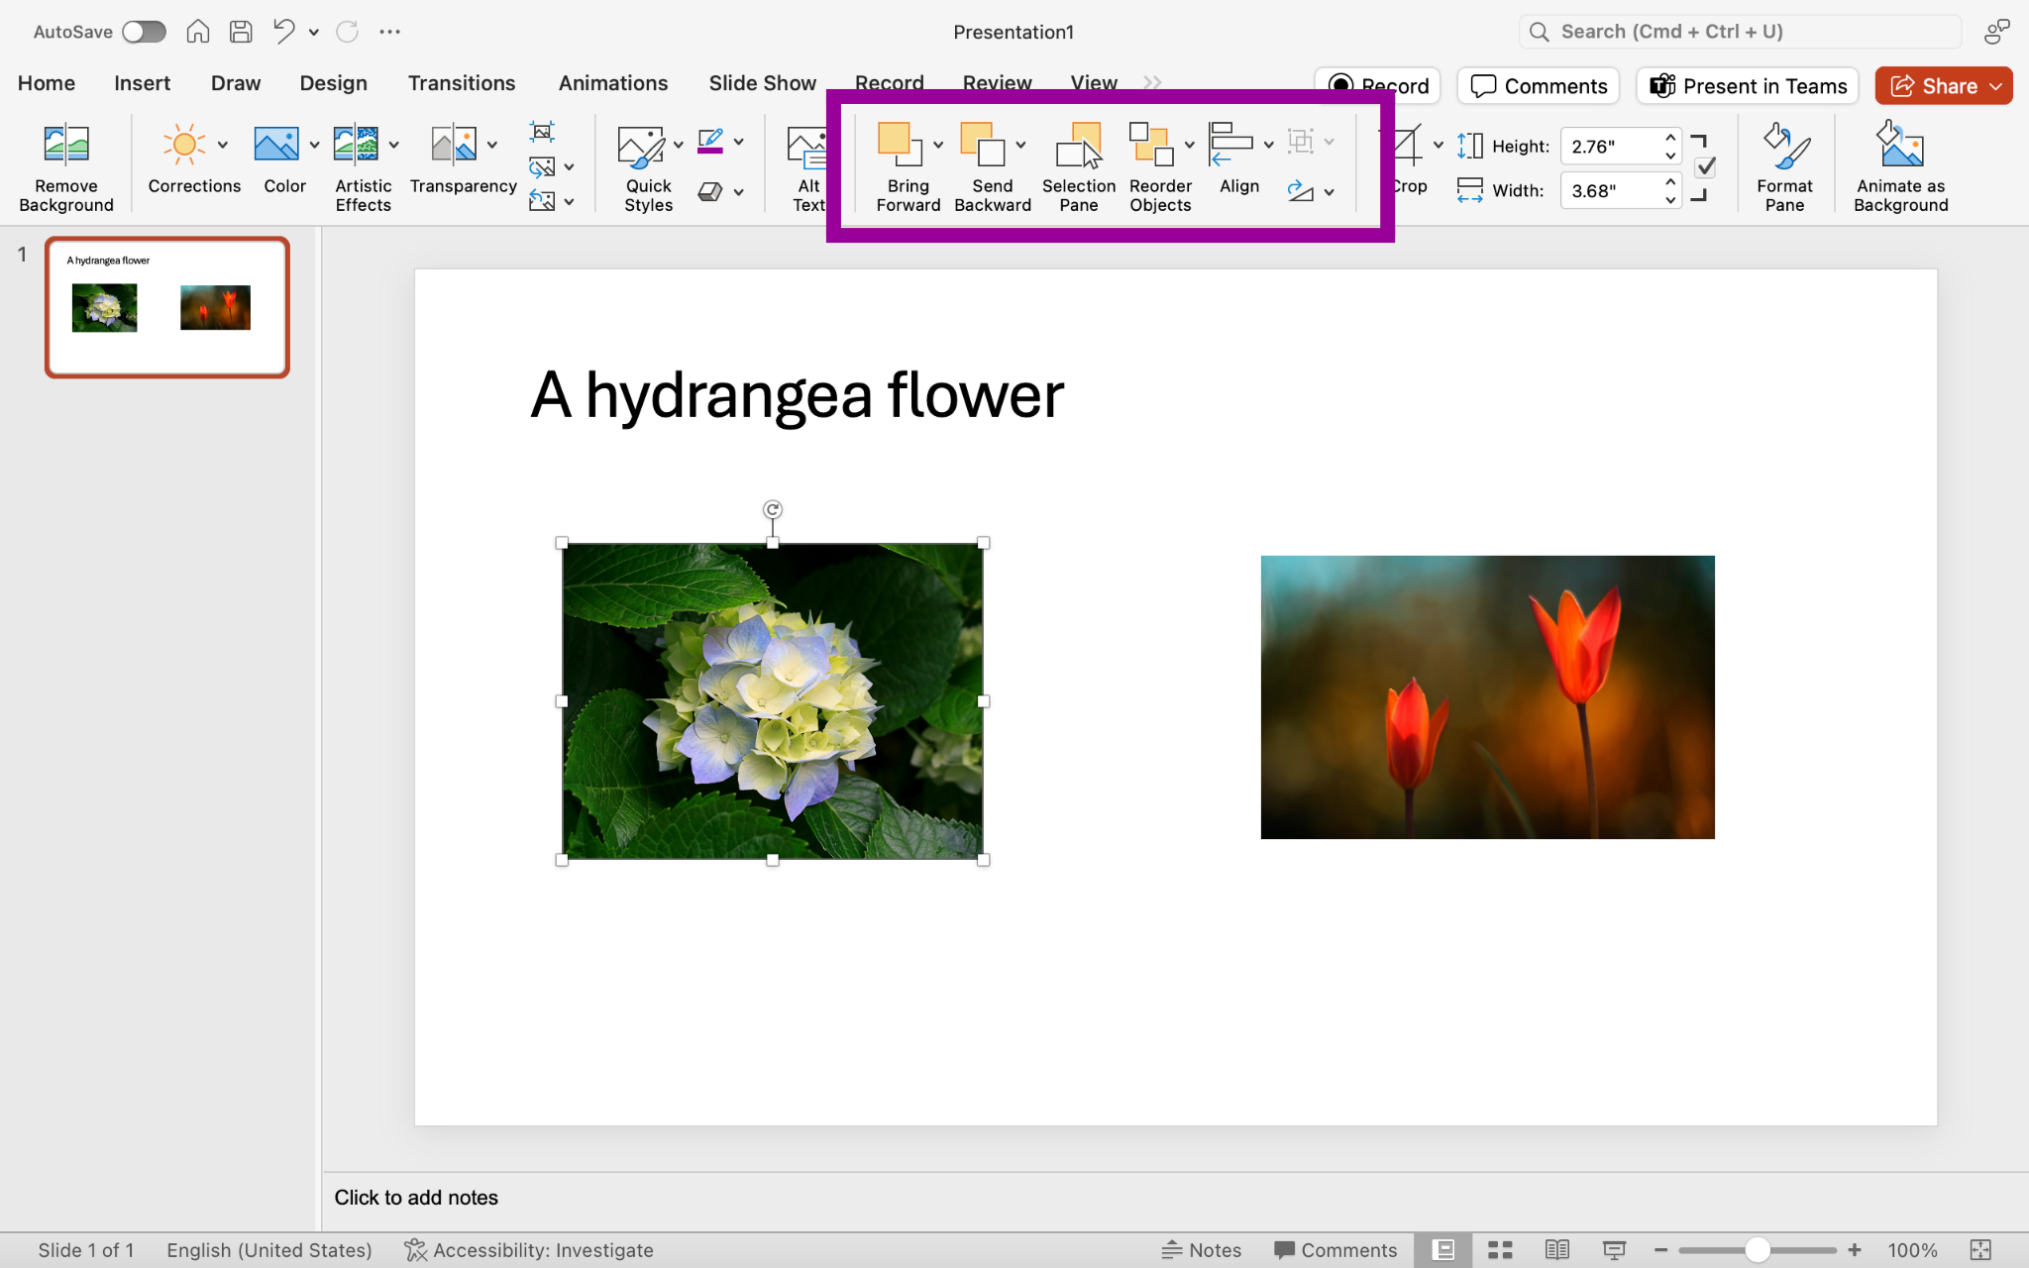Open the Picture Border dropdown arrow
Image resolution: width=2029 pixels, height=1268 pixels.
click(x=739, y=142)
